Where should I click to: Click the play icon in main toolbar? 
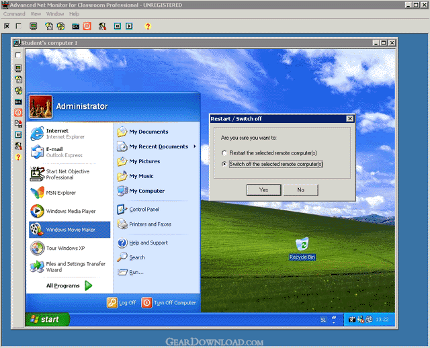(x=129, y=26)
